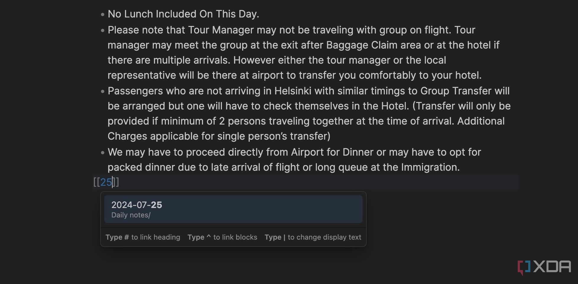Click inside the [[25]] link input line
This screenshot has width=578, height=284.
(306, 182)
